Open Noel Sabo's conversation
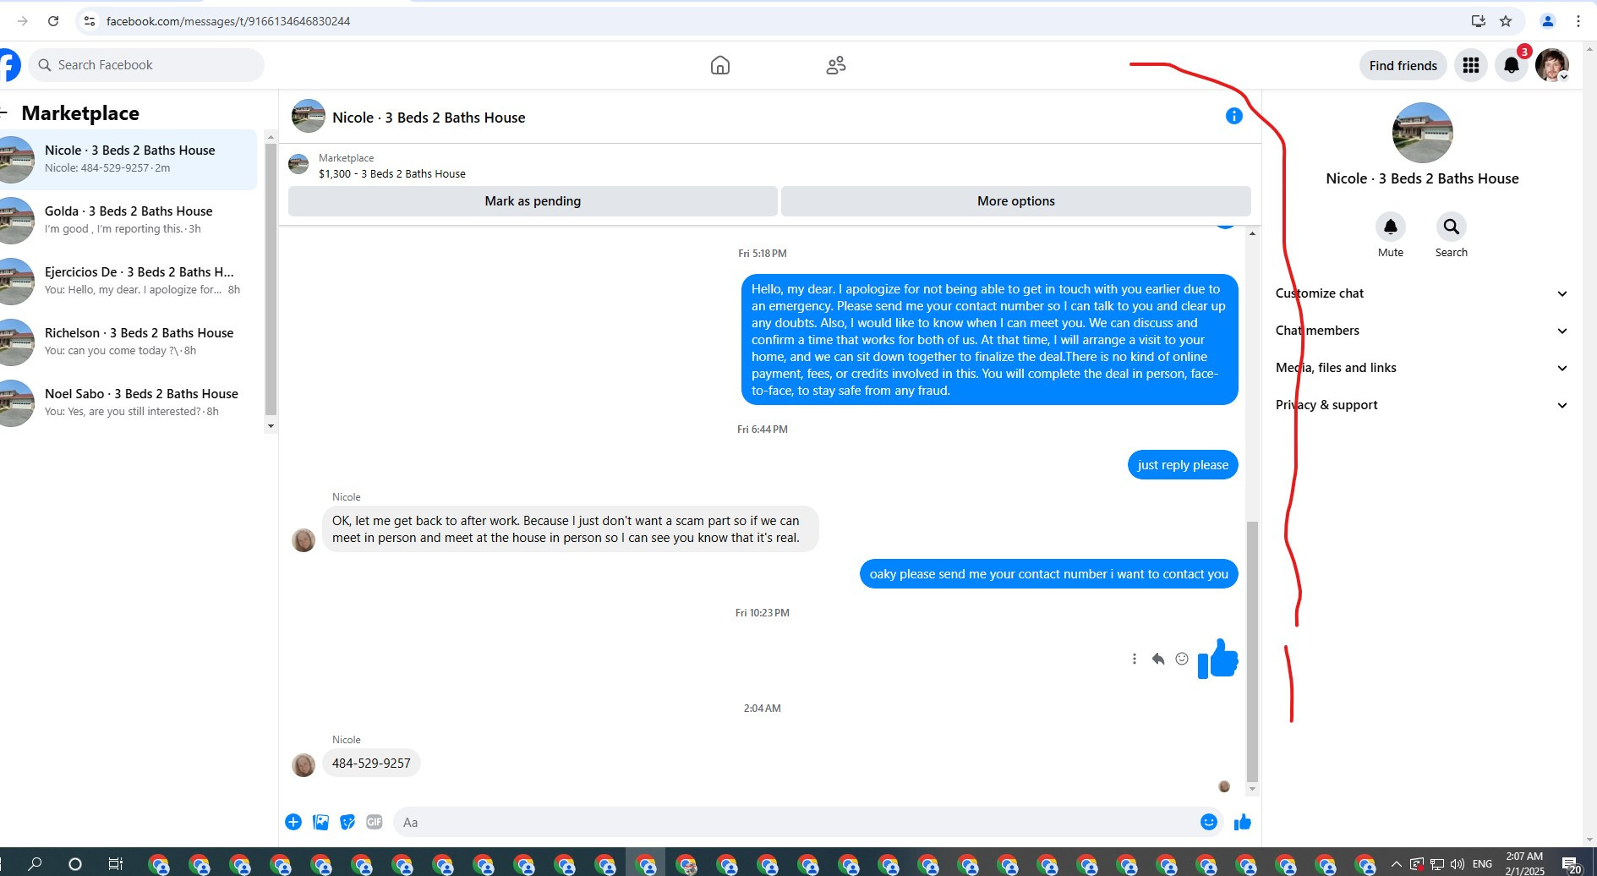1597x876 pixels. point(129,402)
